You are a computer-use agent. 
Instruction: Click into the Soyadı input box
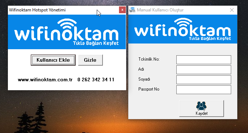[x=204, y=80]
